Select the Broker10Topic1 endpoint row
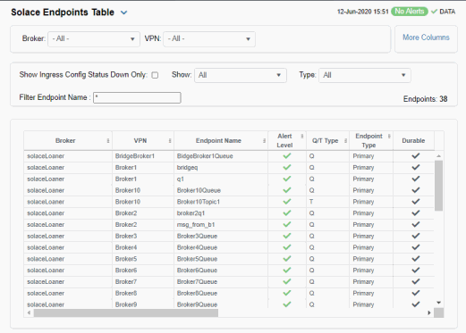466x333 pixels. coord(229,202)
